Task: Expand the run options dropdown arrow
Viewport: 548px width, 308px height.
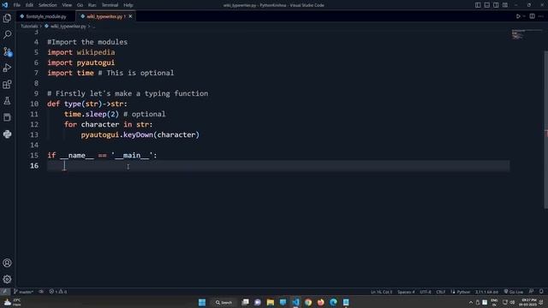Action: pyautogui.click(x=524, y=16)
